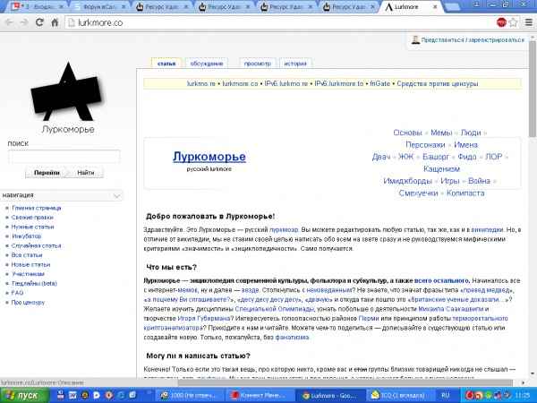Open the Основы category link
Image resolution: width=537 pixels, height=403 pixels.
(x=407, y=133)
